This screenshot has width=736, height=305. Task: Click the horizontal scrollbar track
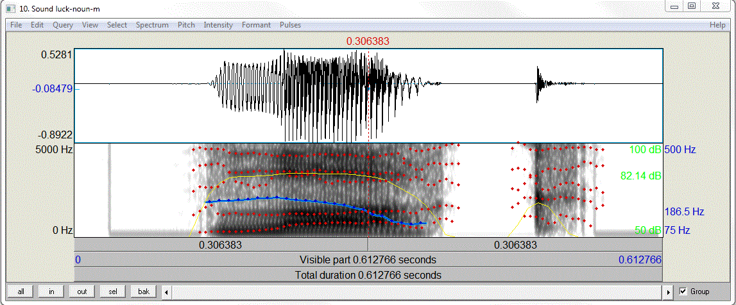click(x=418, y=292)
